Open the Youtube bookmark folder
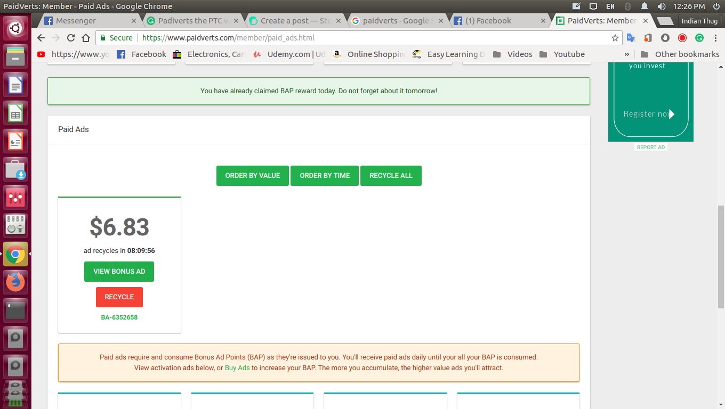 click(562, 54)
